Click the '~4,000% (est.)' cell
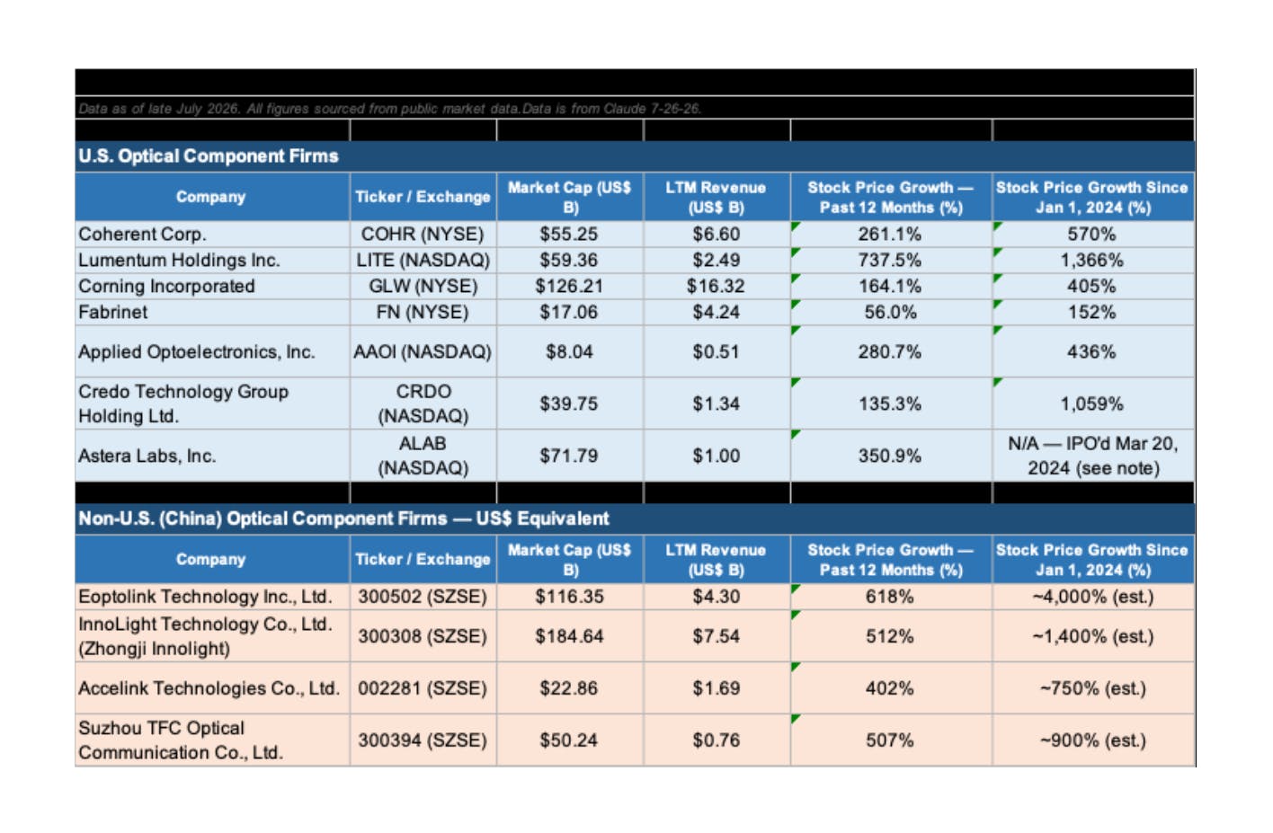The height and width of the screenshot is (833, 1273). coord(1093,598)
